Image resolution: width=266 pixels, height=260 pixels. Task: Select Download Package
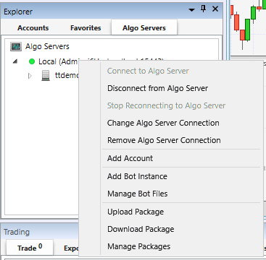coord(141,229)
